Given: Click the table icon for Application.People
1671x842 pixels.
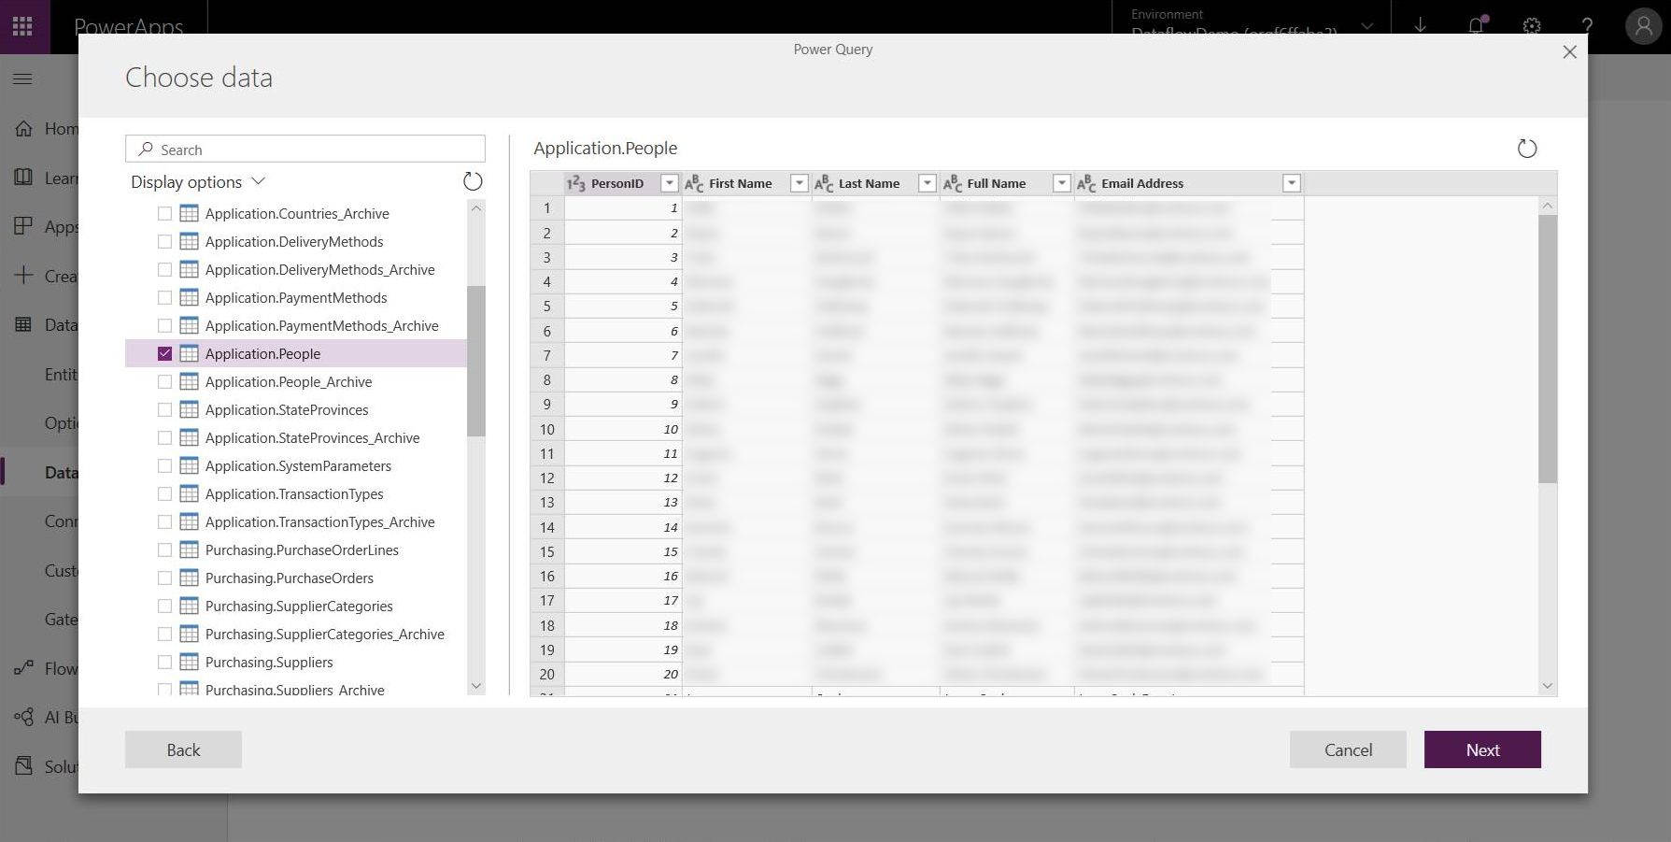Looking at the screenshot, I should coord(189,353).
